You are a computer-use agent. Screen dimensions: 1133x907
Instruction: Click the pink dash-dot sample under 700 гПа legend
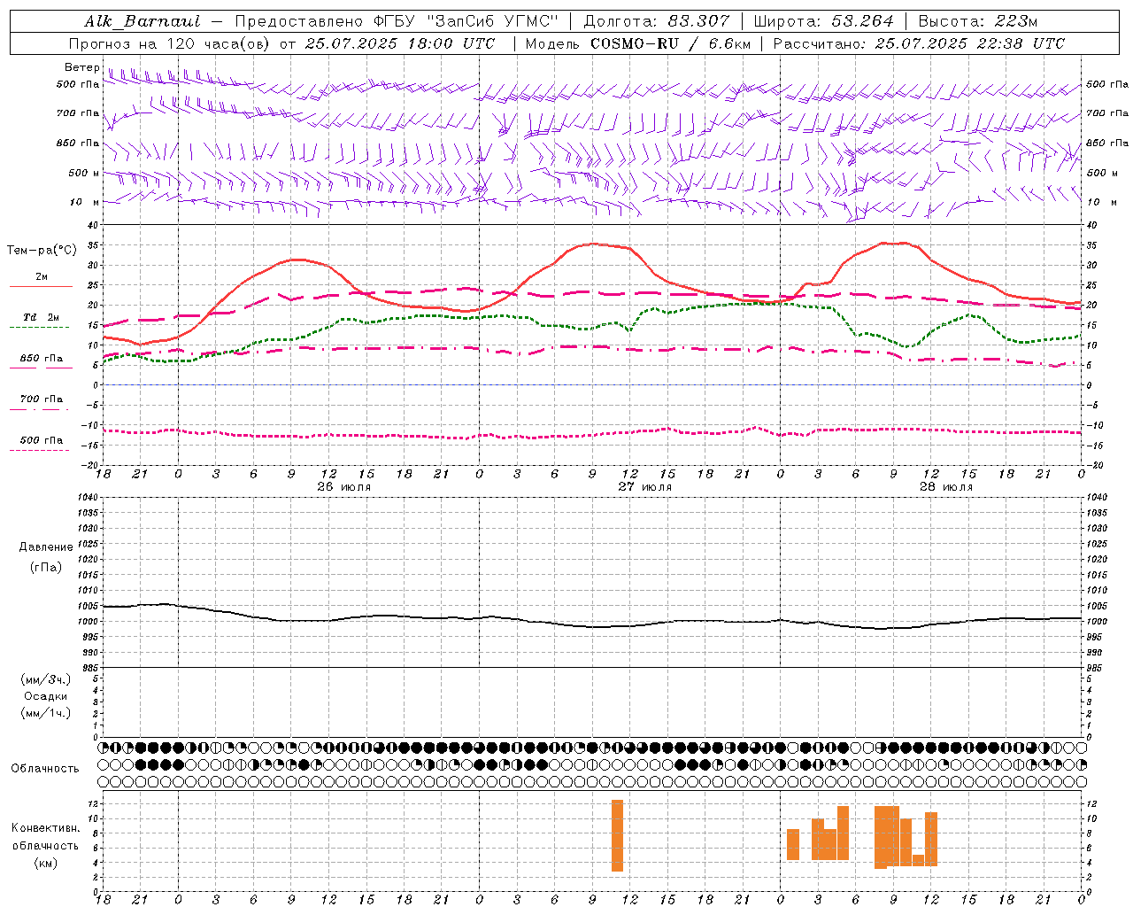coord(41,408)
